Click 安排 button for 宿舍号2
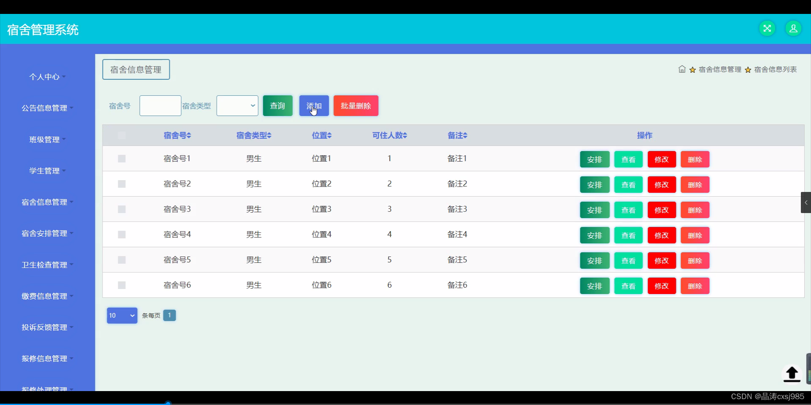 pyautogui.click(x=595, y=185)
